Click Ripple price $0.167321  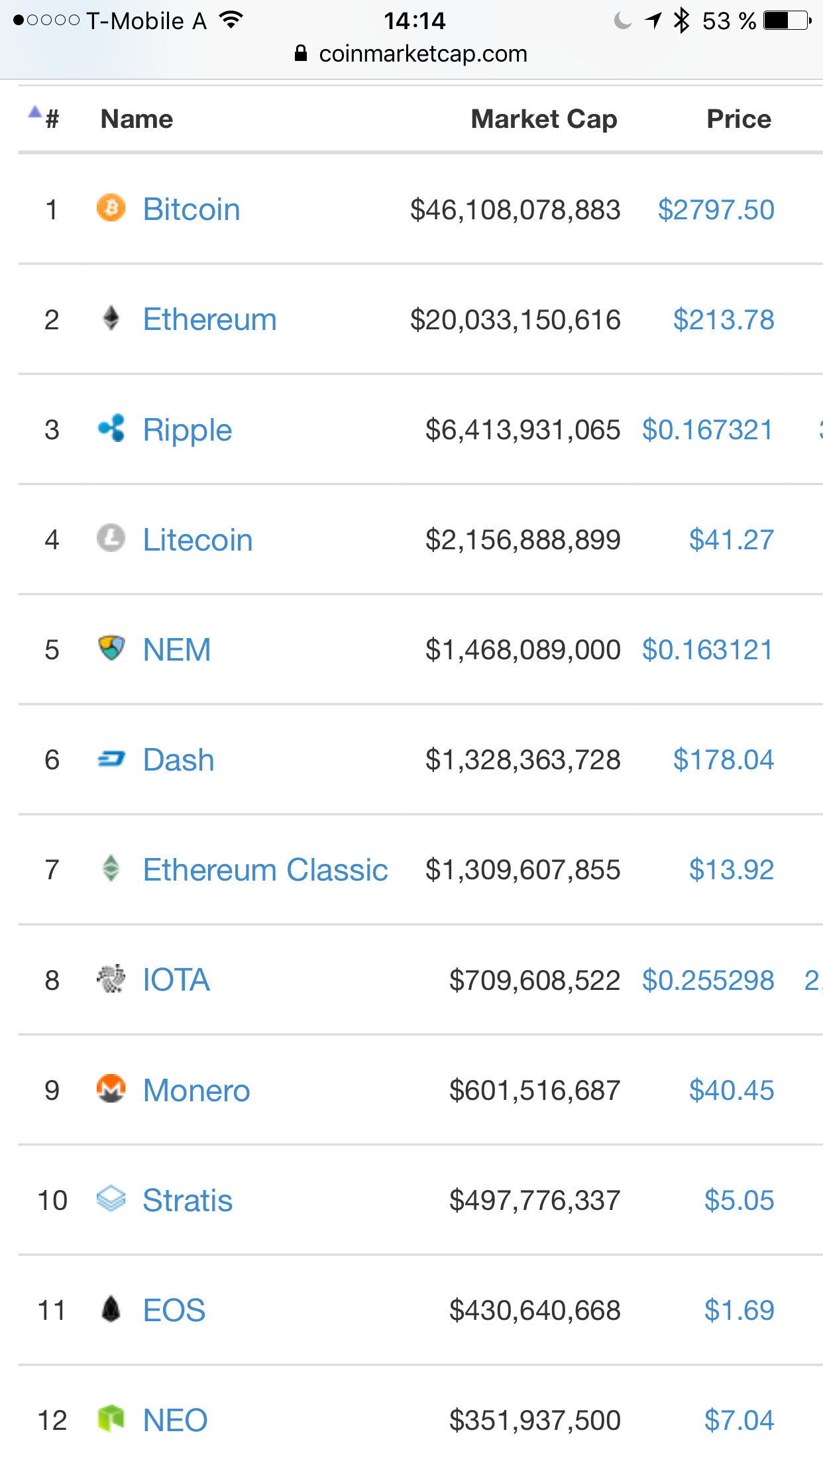[707, 430]
